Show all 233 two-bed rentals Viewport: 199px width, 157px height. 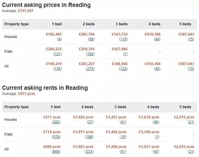click(x=89, y=152)
